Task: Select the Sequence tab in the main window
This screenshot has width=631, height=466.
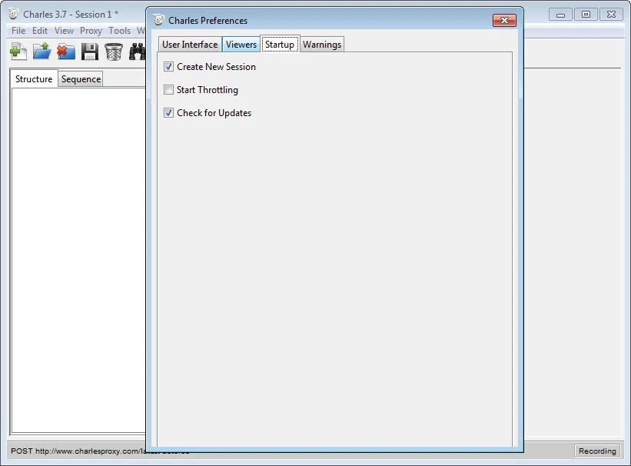Action: 81,79
